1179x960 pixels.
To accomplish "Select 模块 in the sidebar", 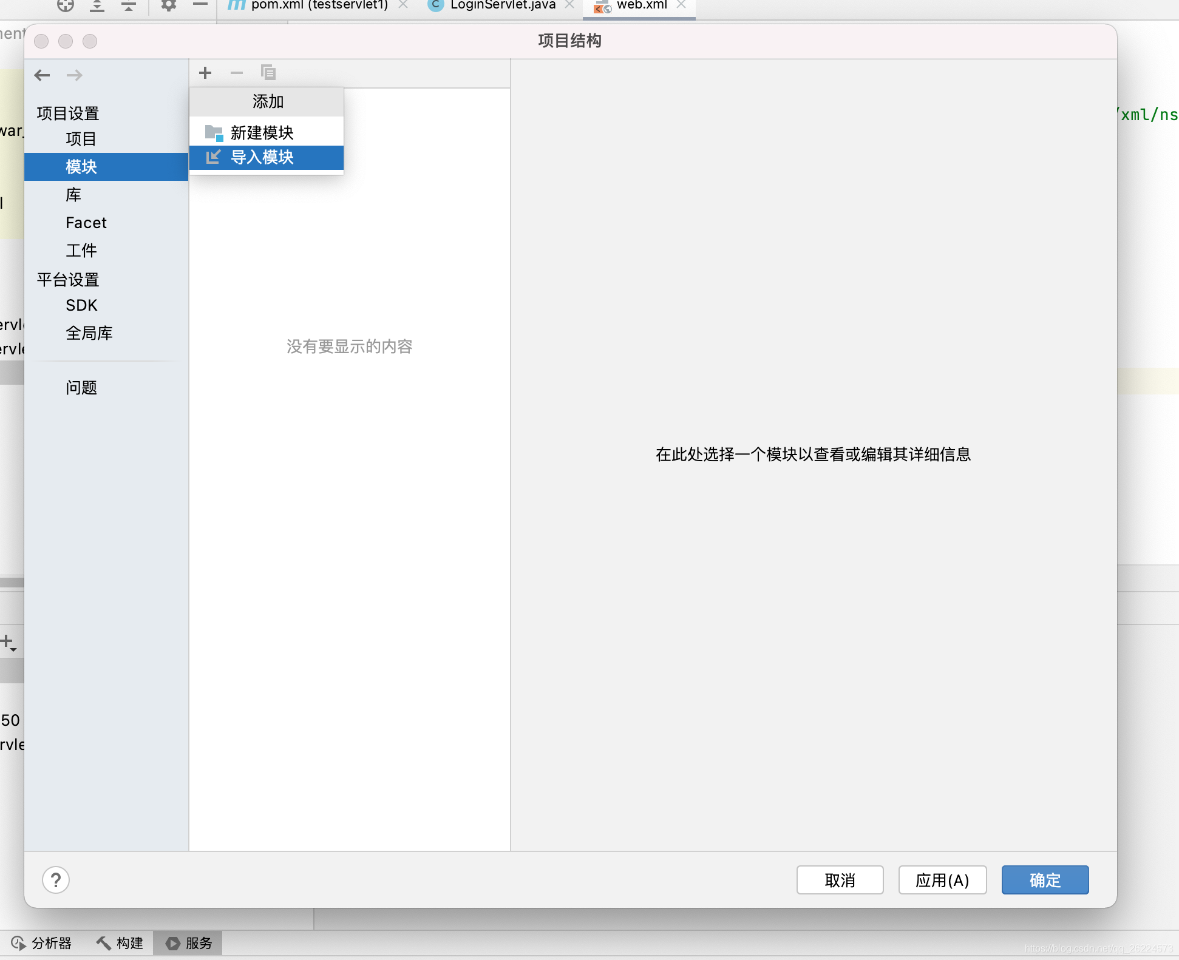I will pyautogui.click(x=106, y=167).
